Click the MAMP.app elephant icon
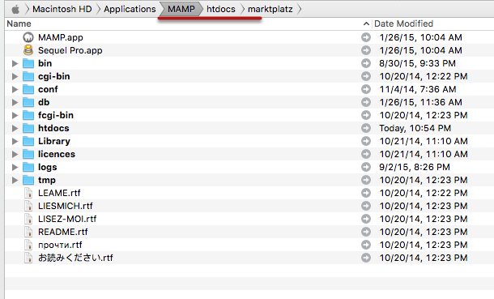This screenshot has width=494, height=299. pos(28,37)
